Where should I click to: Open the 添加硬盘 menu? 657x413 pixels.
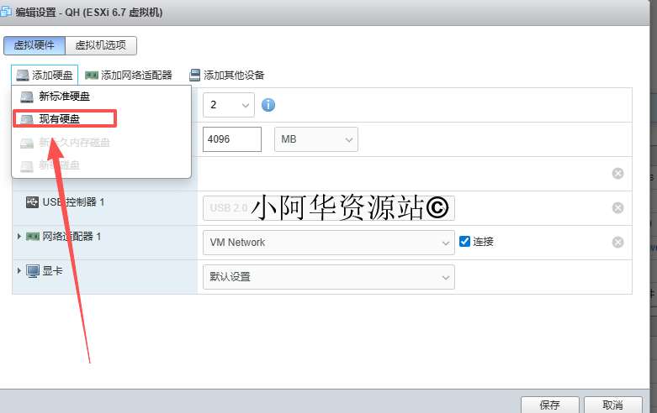[x=45, y=76]
